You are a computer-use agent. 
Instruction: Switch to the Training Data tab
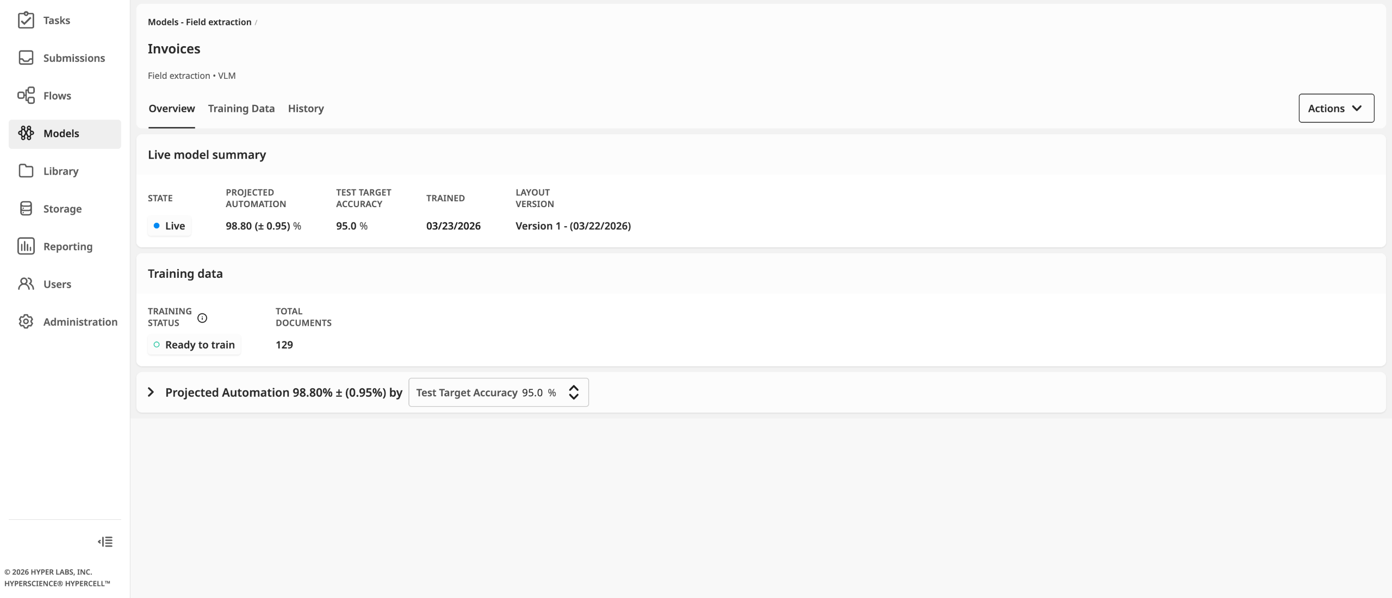(x=241, y=109)
